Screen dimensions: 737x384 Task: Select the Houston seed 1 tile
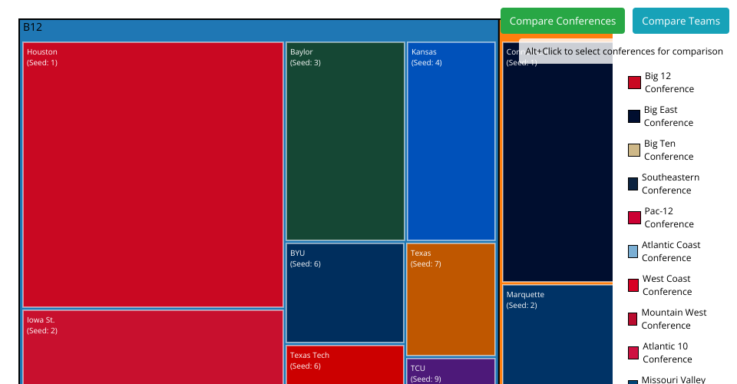click(154, 175)
